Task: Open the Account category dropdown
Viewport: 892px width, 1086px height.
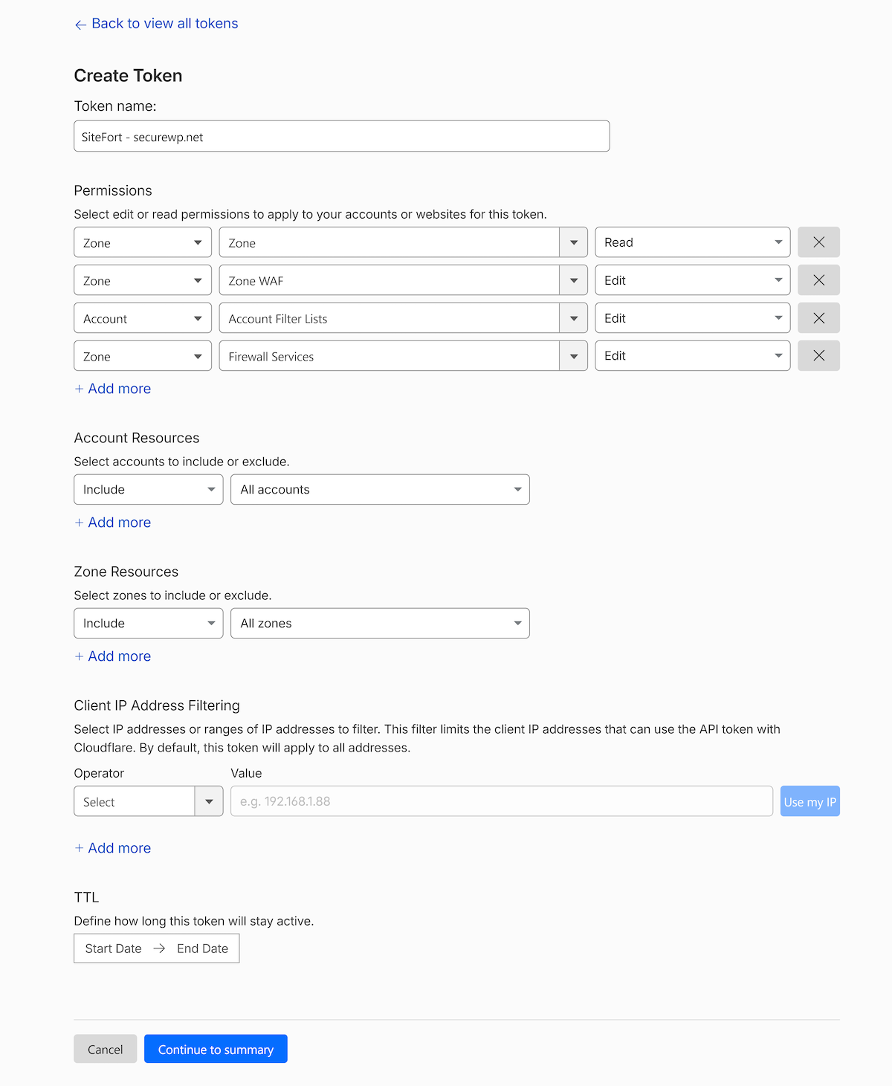Action: pos(143,318)
